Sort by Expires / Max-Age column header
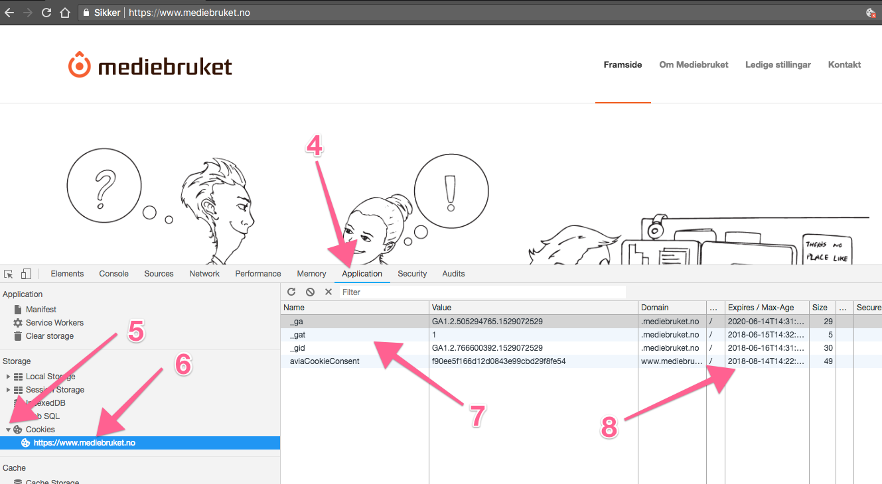The width and height of the screenshot is (882, 484). pyautogui.click(x=767, y=308)
